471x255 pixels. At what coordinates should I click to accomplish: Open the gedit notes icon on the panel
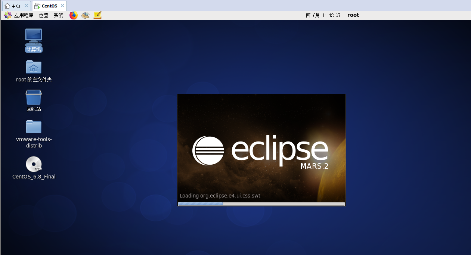pyautogui.click(x=97, y=15)
